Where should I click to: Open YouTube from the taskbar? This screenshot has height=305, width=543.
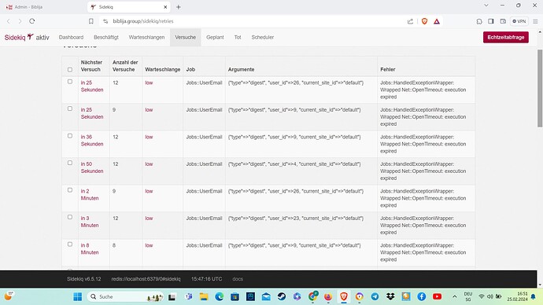coord(437,296)
